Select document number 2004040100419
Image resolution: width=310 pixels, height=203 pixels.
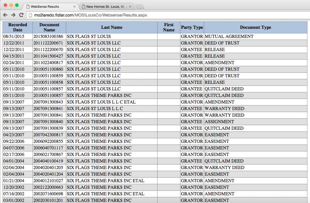[48, 161]
